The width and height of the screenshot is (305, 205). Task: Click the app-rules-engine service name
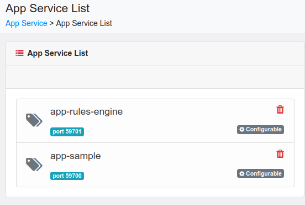pos(86,112)
